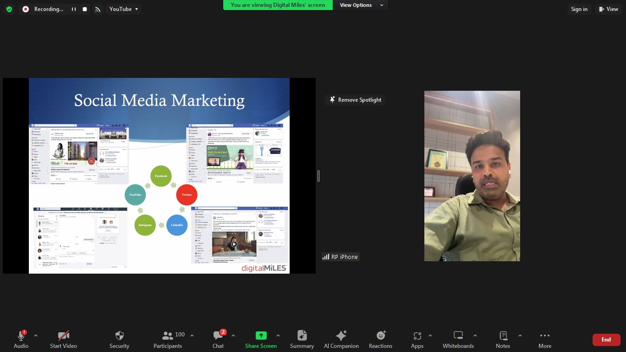This screenshot has height=352, width=626.
Task: Open the Security options
Action: coord(119,340)
